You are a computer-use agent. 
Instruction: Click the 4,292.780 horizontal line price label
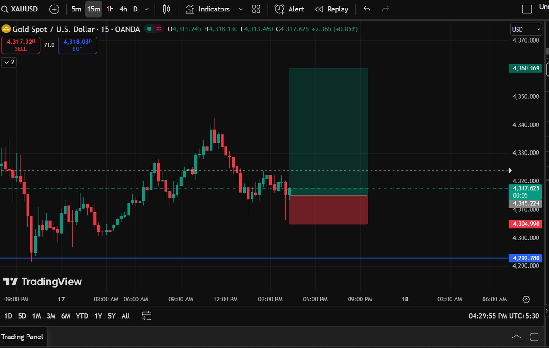pos(525,258)
